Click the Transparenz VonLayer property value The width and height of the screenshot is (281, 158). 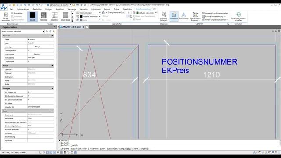point(40,58)
